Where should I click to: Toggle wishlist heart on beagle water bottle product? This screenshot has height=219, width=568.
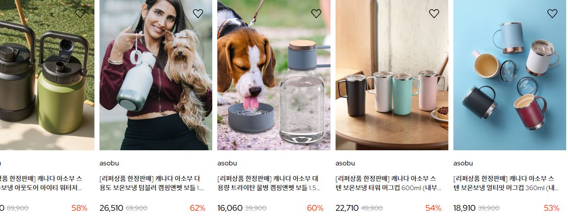click(x=316, y=13)
